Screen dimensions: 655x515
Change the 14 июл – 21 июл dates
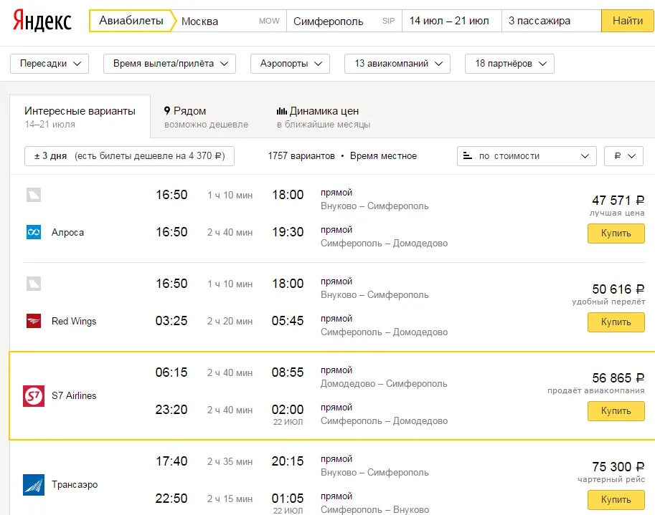click(x=451, y=21)
